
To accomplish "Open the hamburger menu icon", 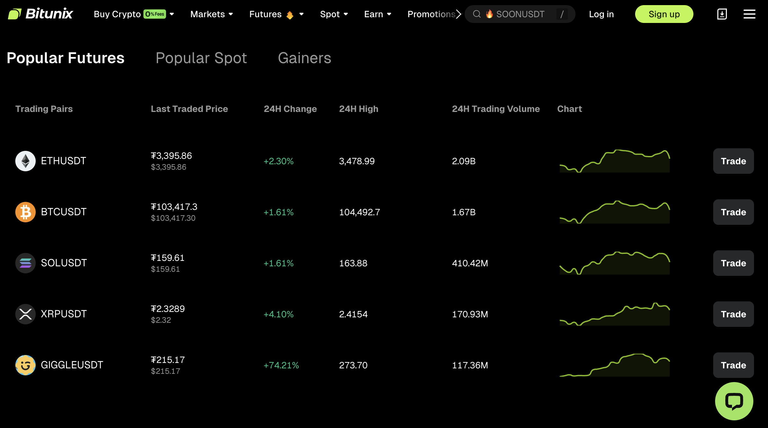I will [749, 14].
